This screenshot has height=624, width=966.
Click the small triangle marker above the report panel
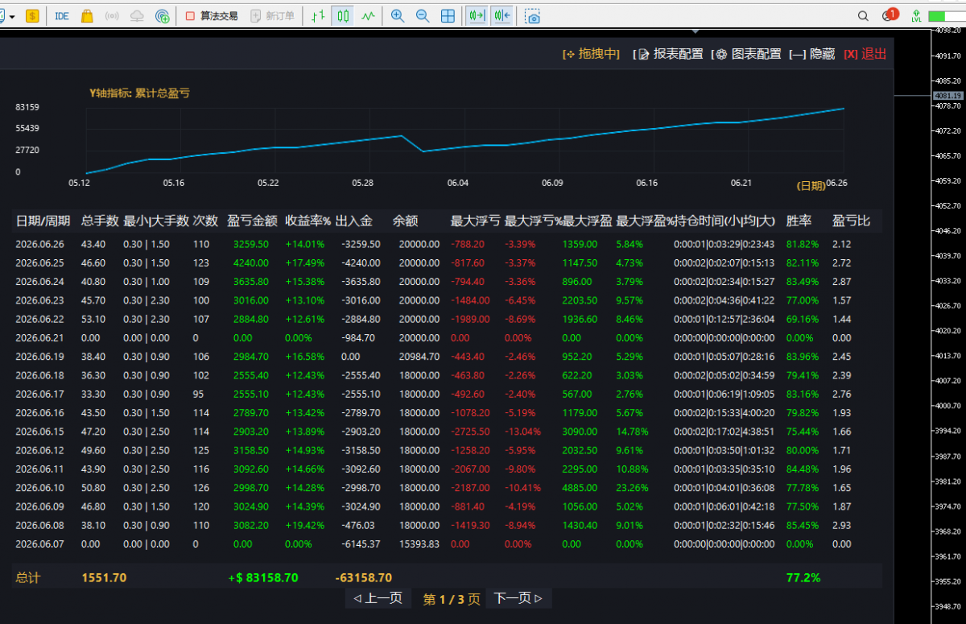click(x=696, y=32)
